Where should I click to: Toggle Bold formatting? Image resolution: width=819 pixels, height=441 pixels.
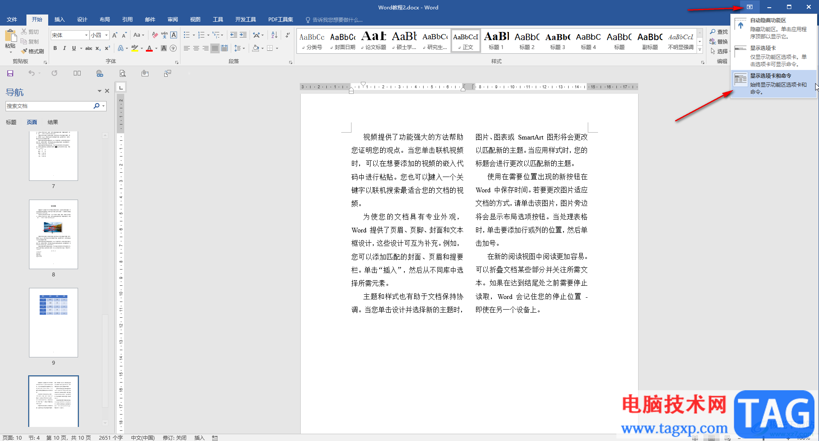pyautogui.click(x=55, y=48)
